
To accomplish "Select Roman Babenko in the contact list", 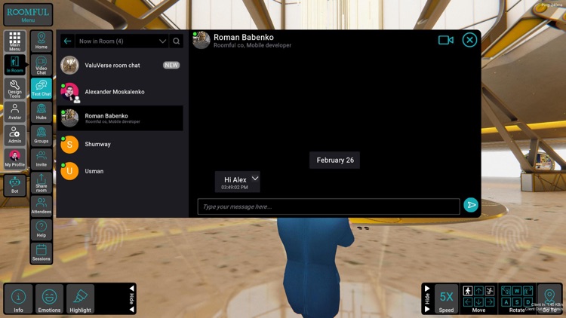I will (x=120, y=118).
